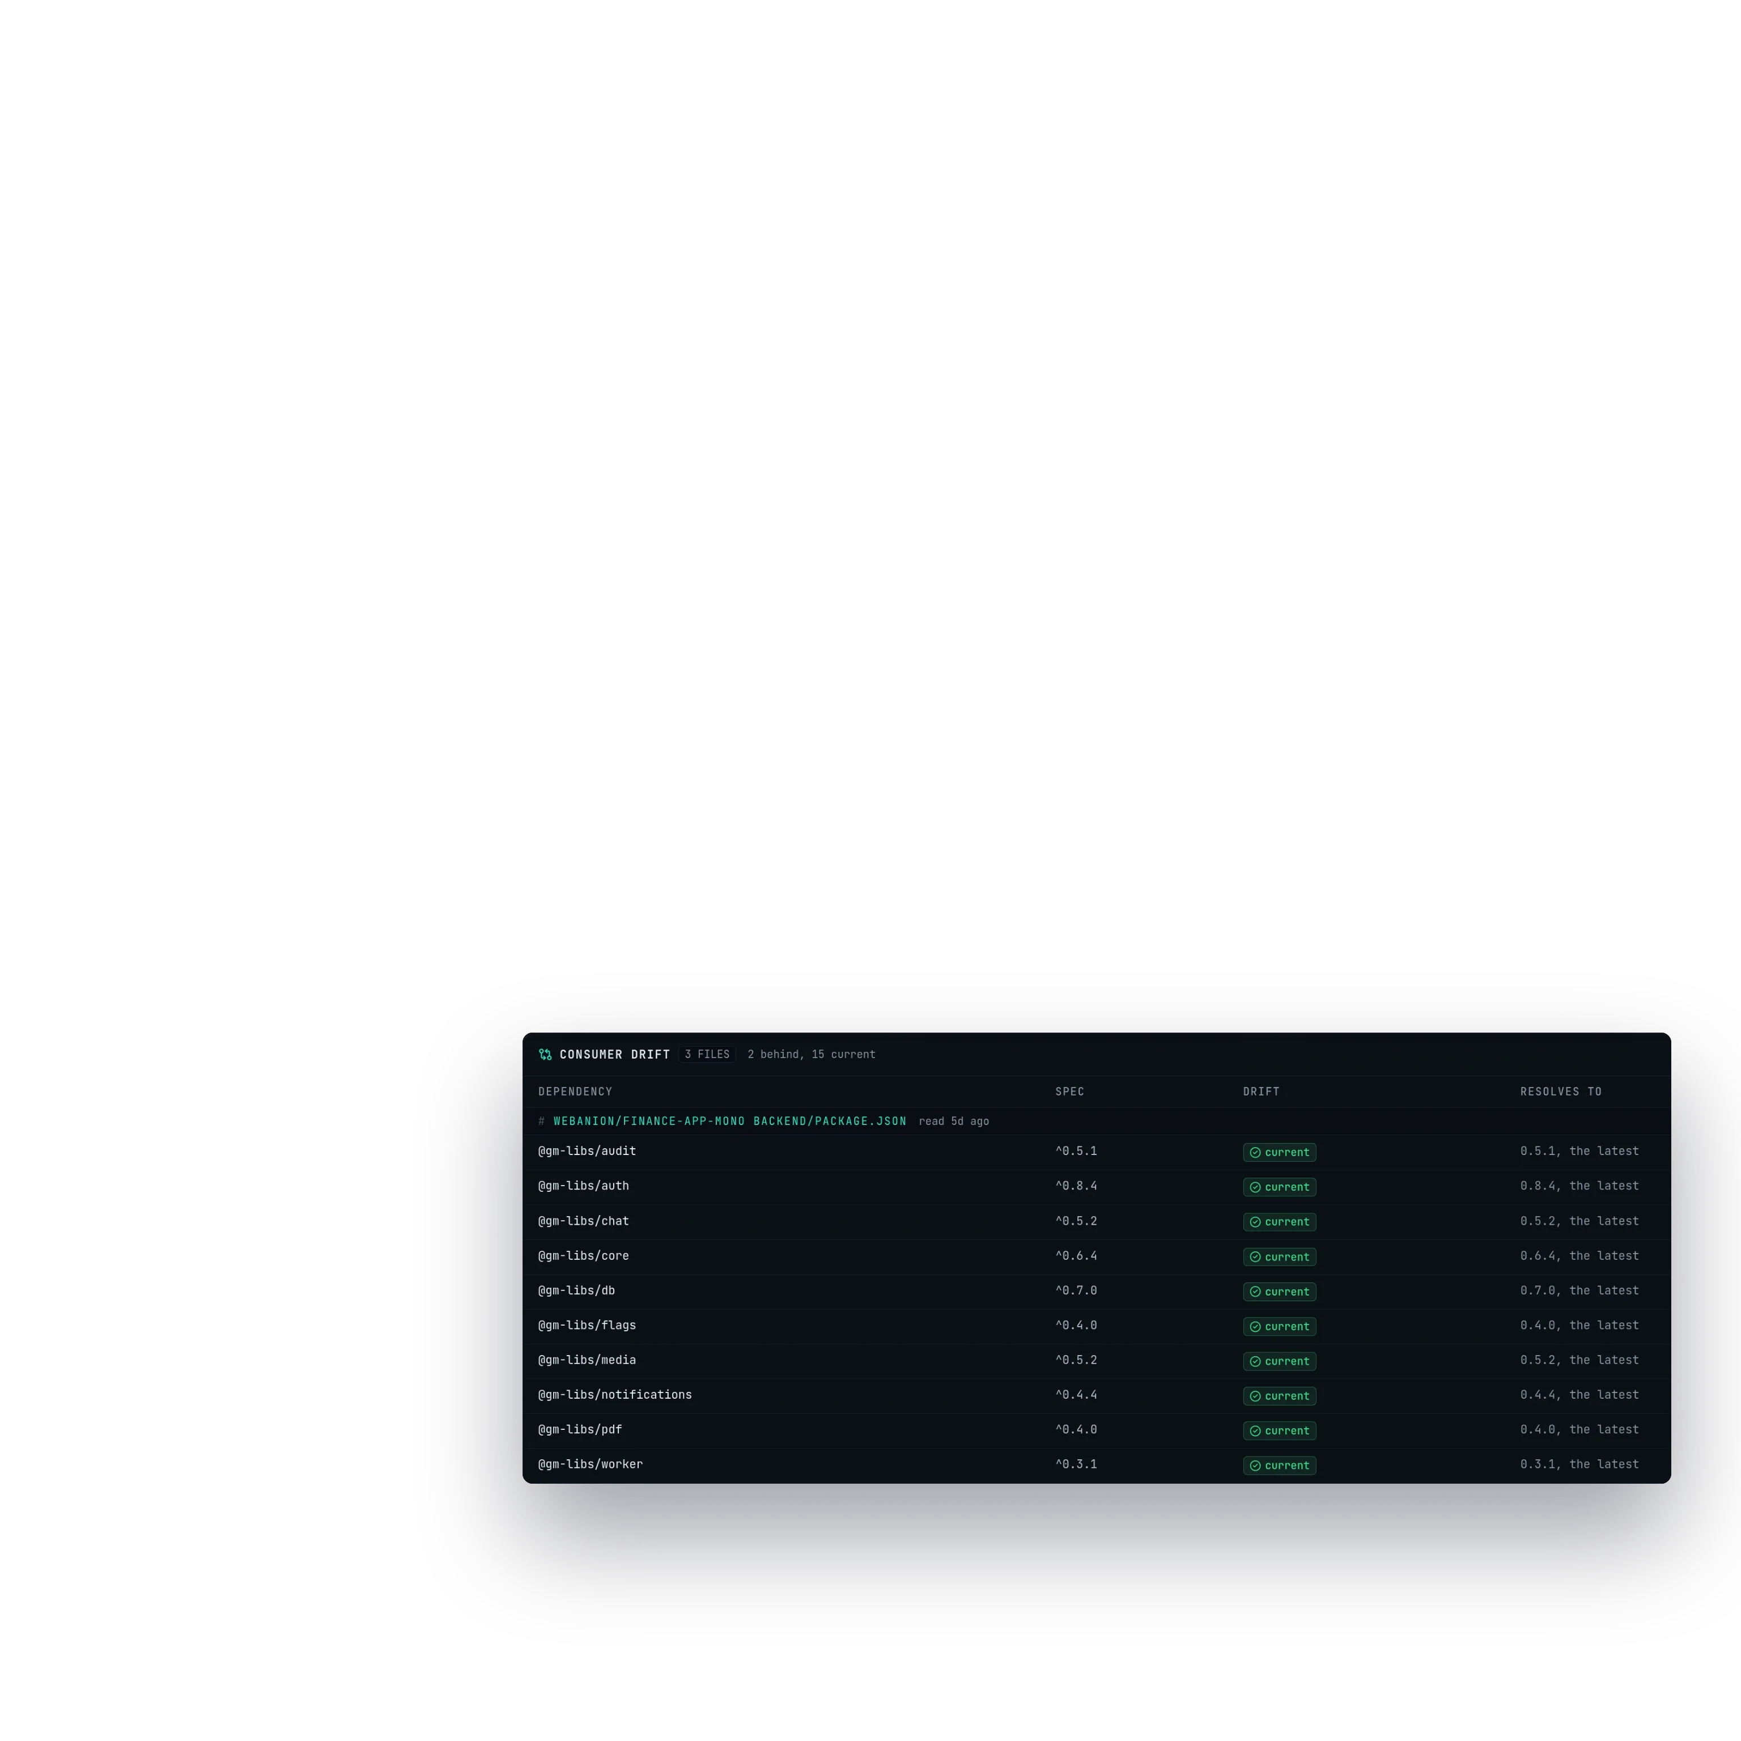Click the RESOLVES TO column header
Image resolution: width=1741 pixels, height=1741 pixels.
1561,1092
